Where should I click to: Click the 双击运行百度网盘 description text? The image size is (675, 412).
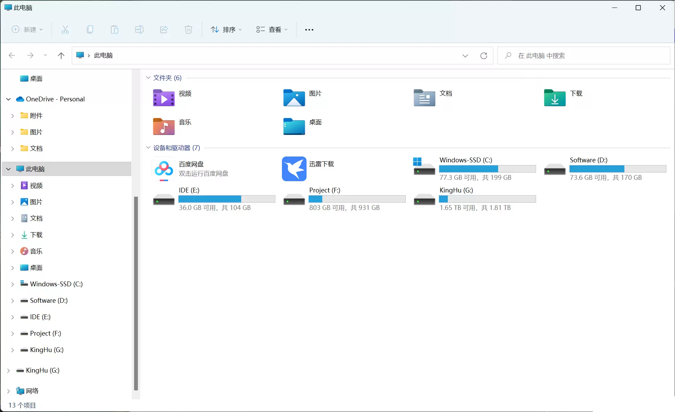coord(204,174)
